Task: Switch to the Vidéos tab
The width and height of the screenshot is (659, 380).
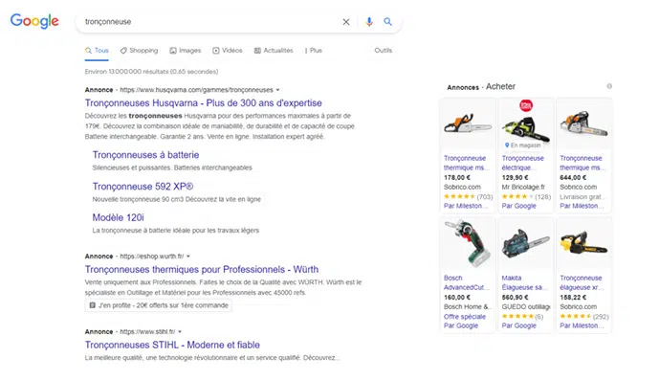Action: coord(228,51)
